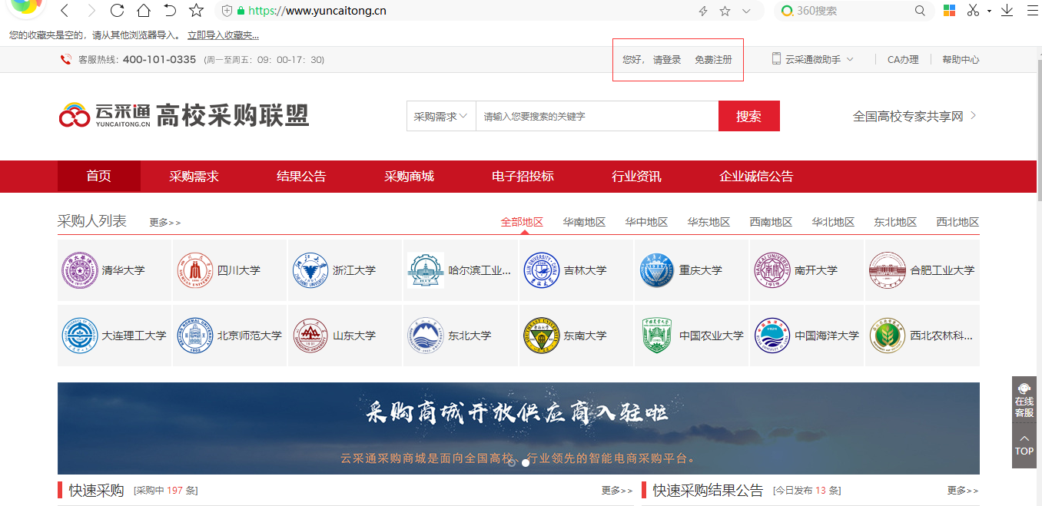Select the 西南地区 region filter

pos(771,222)
